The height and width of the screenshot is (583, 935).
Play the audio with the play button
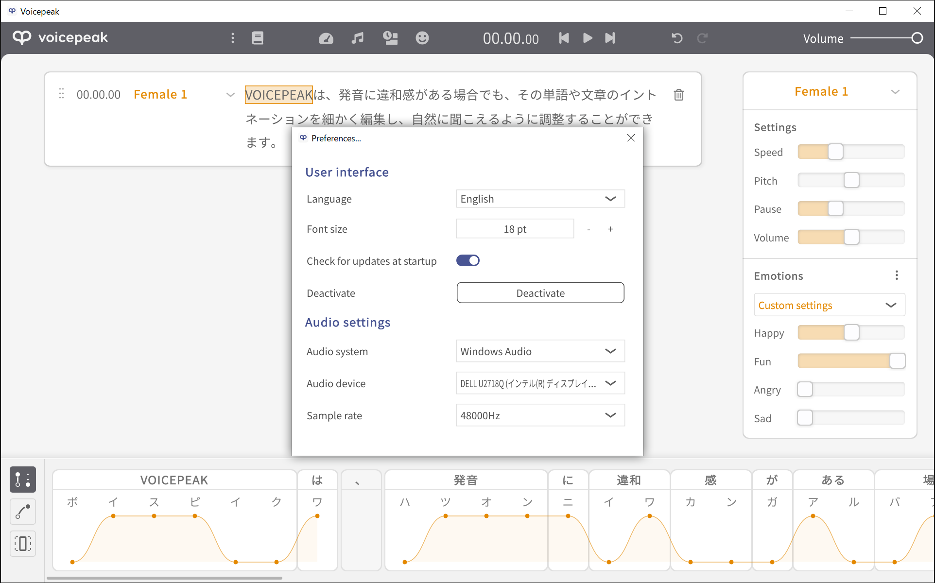tap(588, 38)
